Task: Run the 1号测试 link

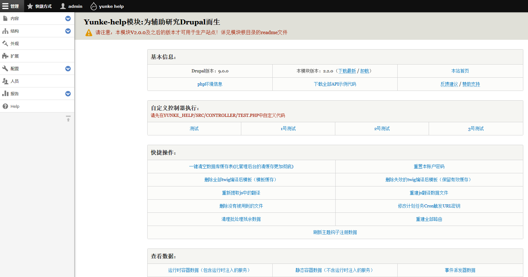Action: (288, 129)
